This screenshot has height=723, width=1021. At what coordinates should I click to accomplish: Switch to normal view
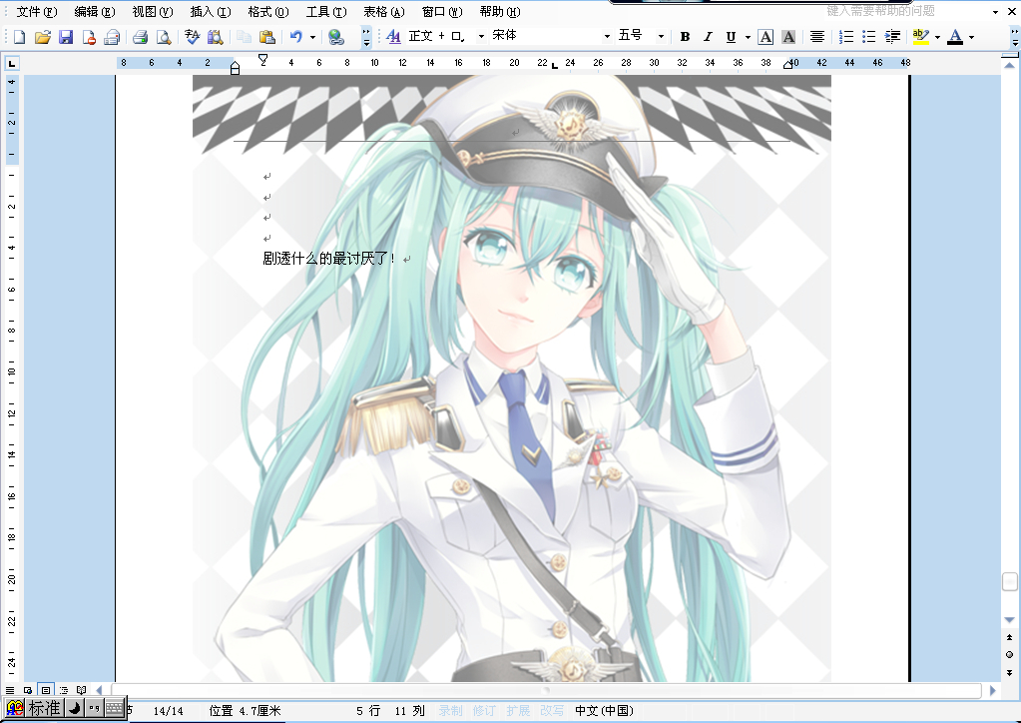[x=10, y=690]
